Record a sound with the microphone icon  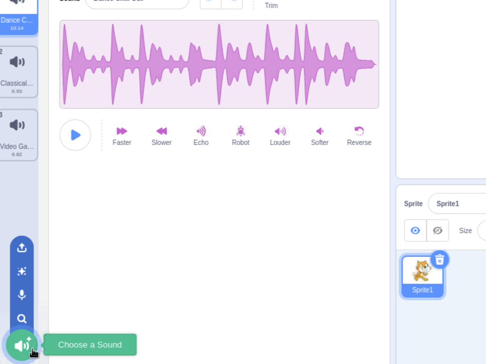coord(22,295)
